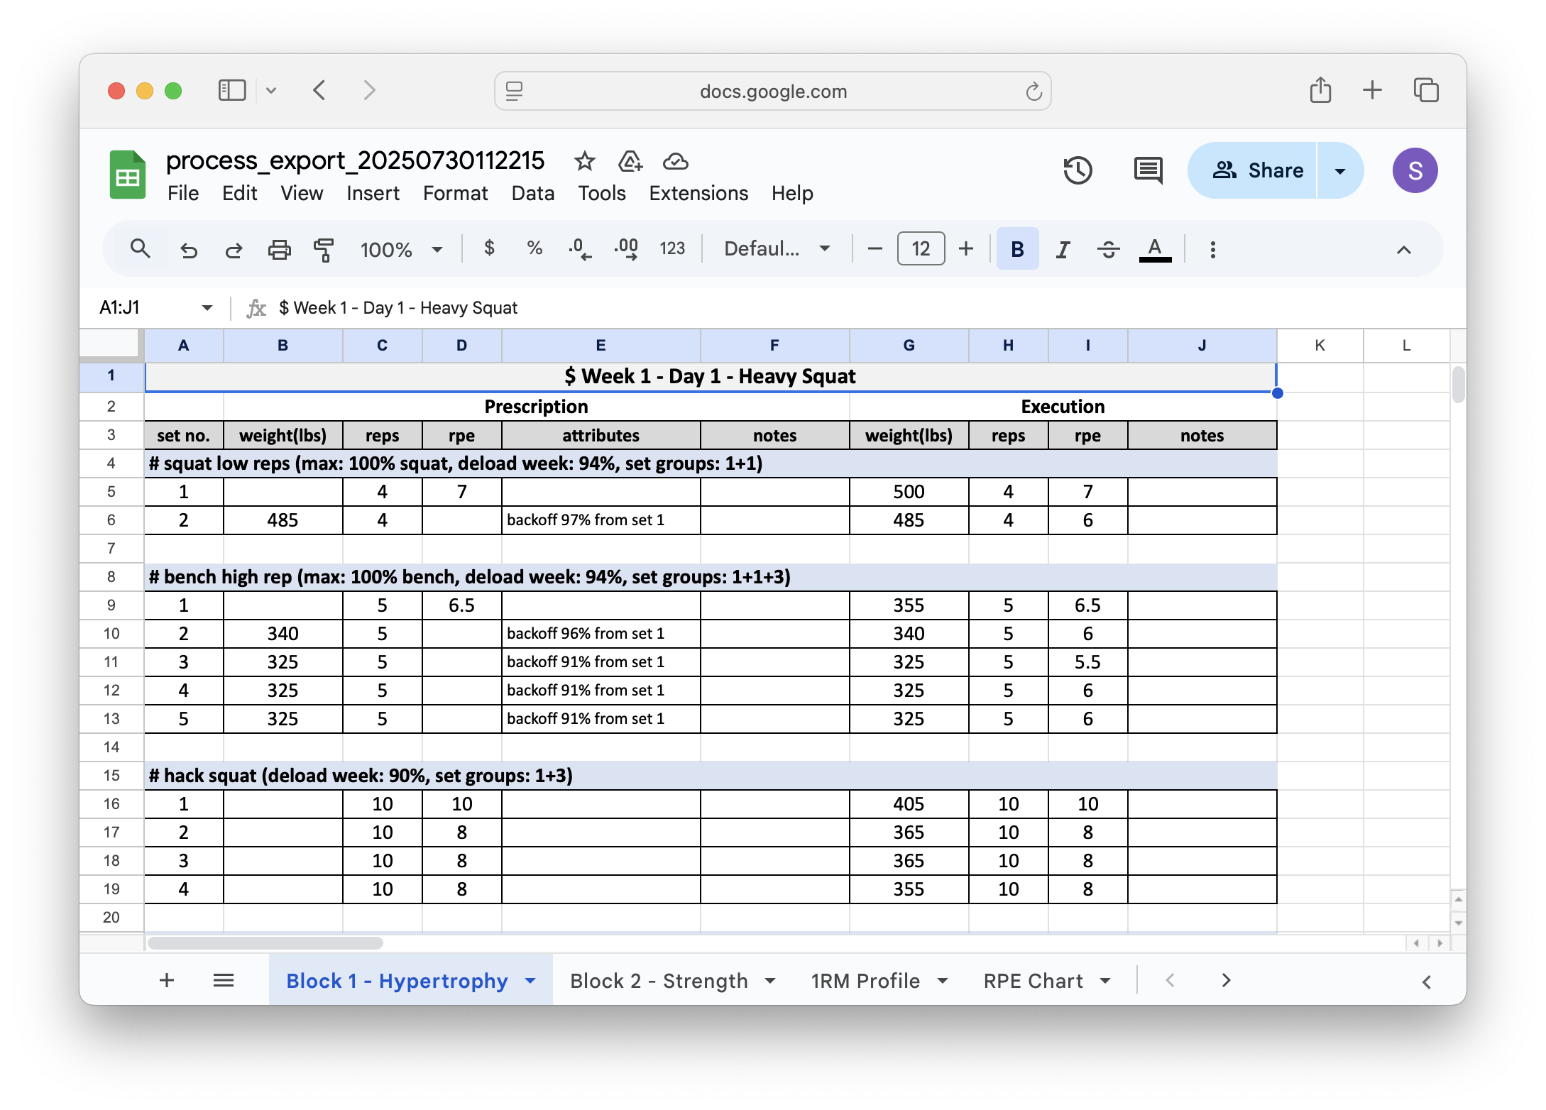Image resolution: width=1546 pixels, height=1110 pixels.
Task: Toggle strikethrough formatting
Action: point(1108,249)
